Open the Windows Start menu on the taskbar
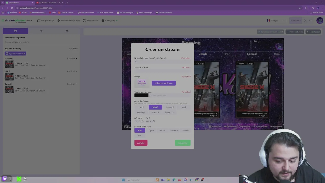The width and height of the screenshot is (325, 183). pyautogui.click(x=123, y=180)
